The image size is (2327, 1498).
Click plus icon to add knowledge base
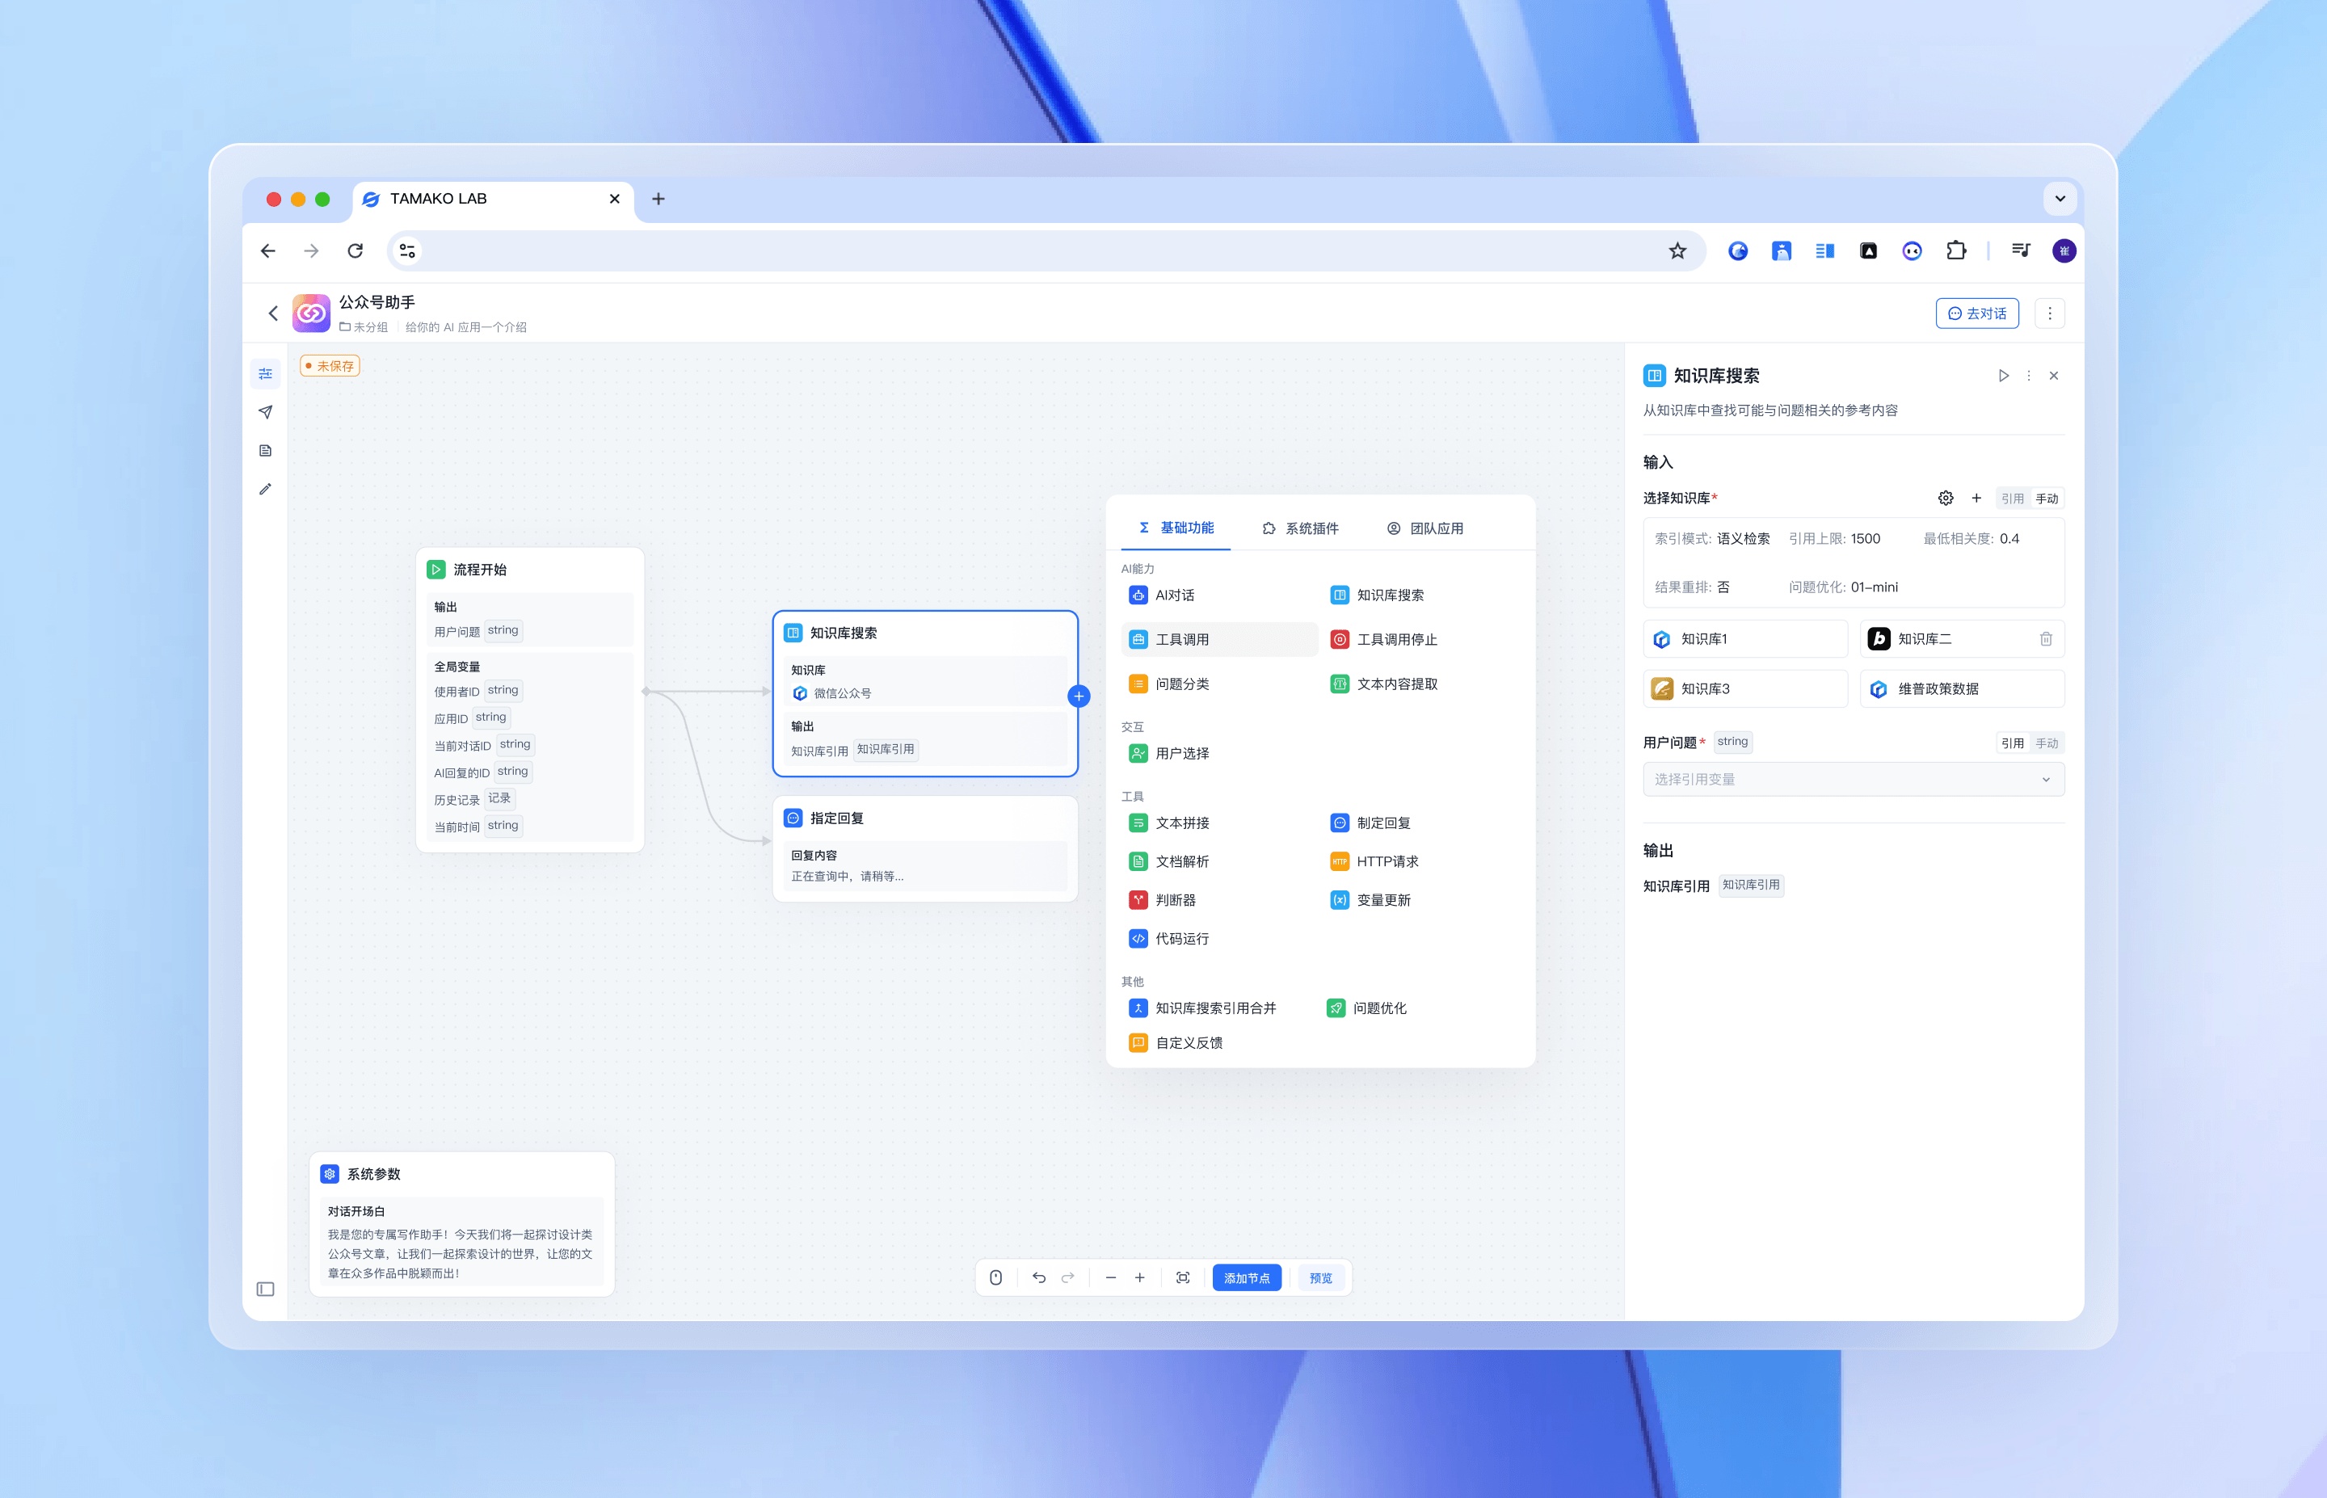(x=1976, y=498)
